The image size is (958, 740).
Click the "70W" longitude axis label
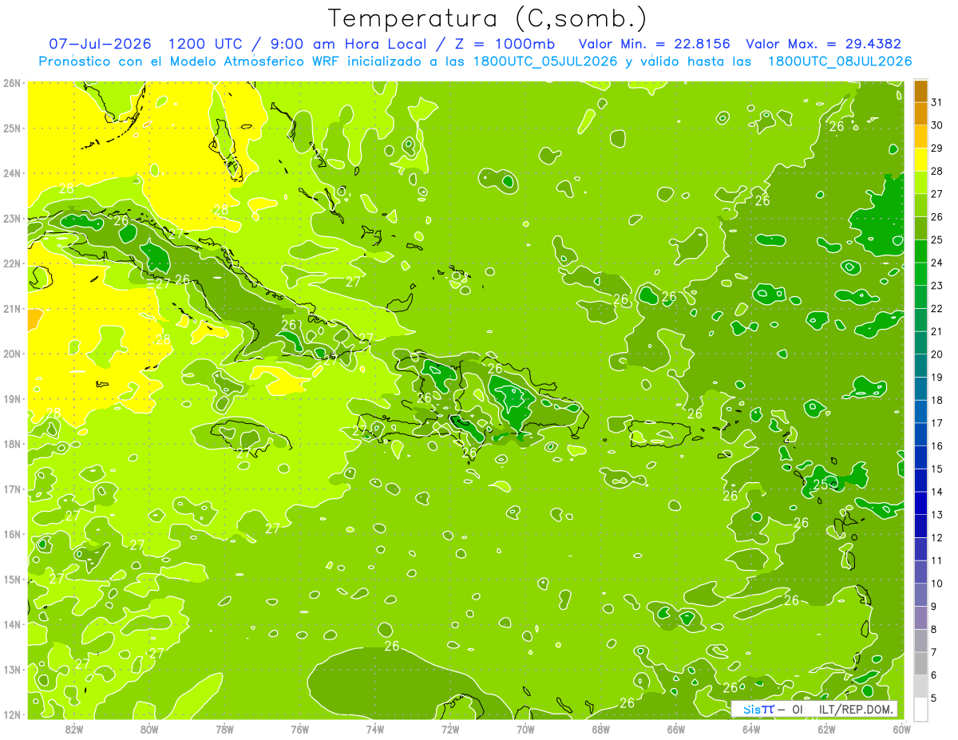coord(525,729)
